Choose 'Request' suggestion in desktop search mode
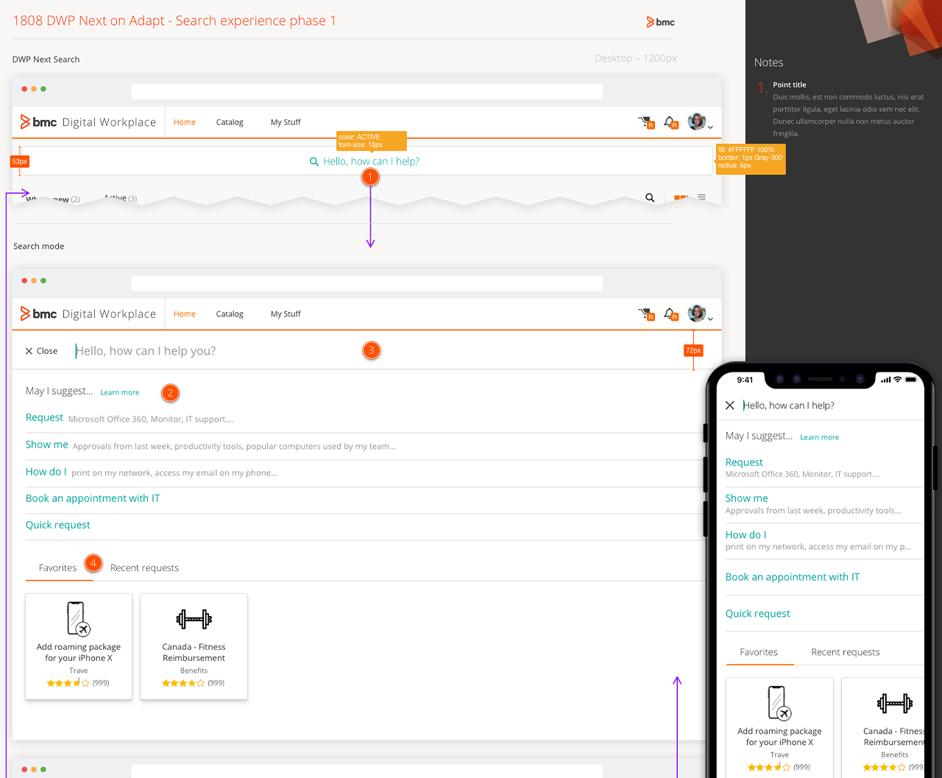Image resolution: width=942 pixels, height=778 pixels. pyautogui.click(x=44, y=417)
